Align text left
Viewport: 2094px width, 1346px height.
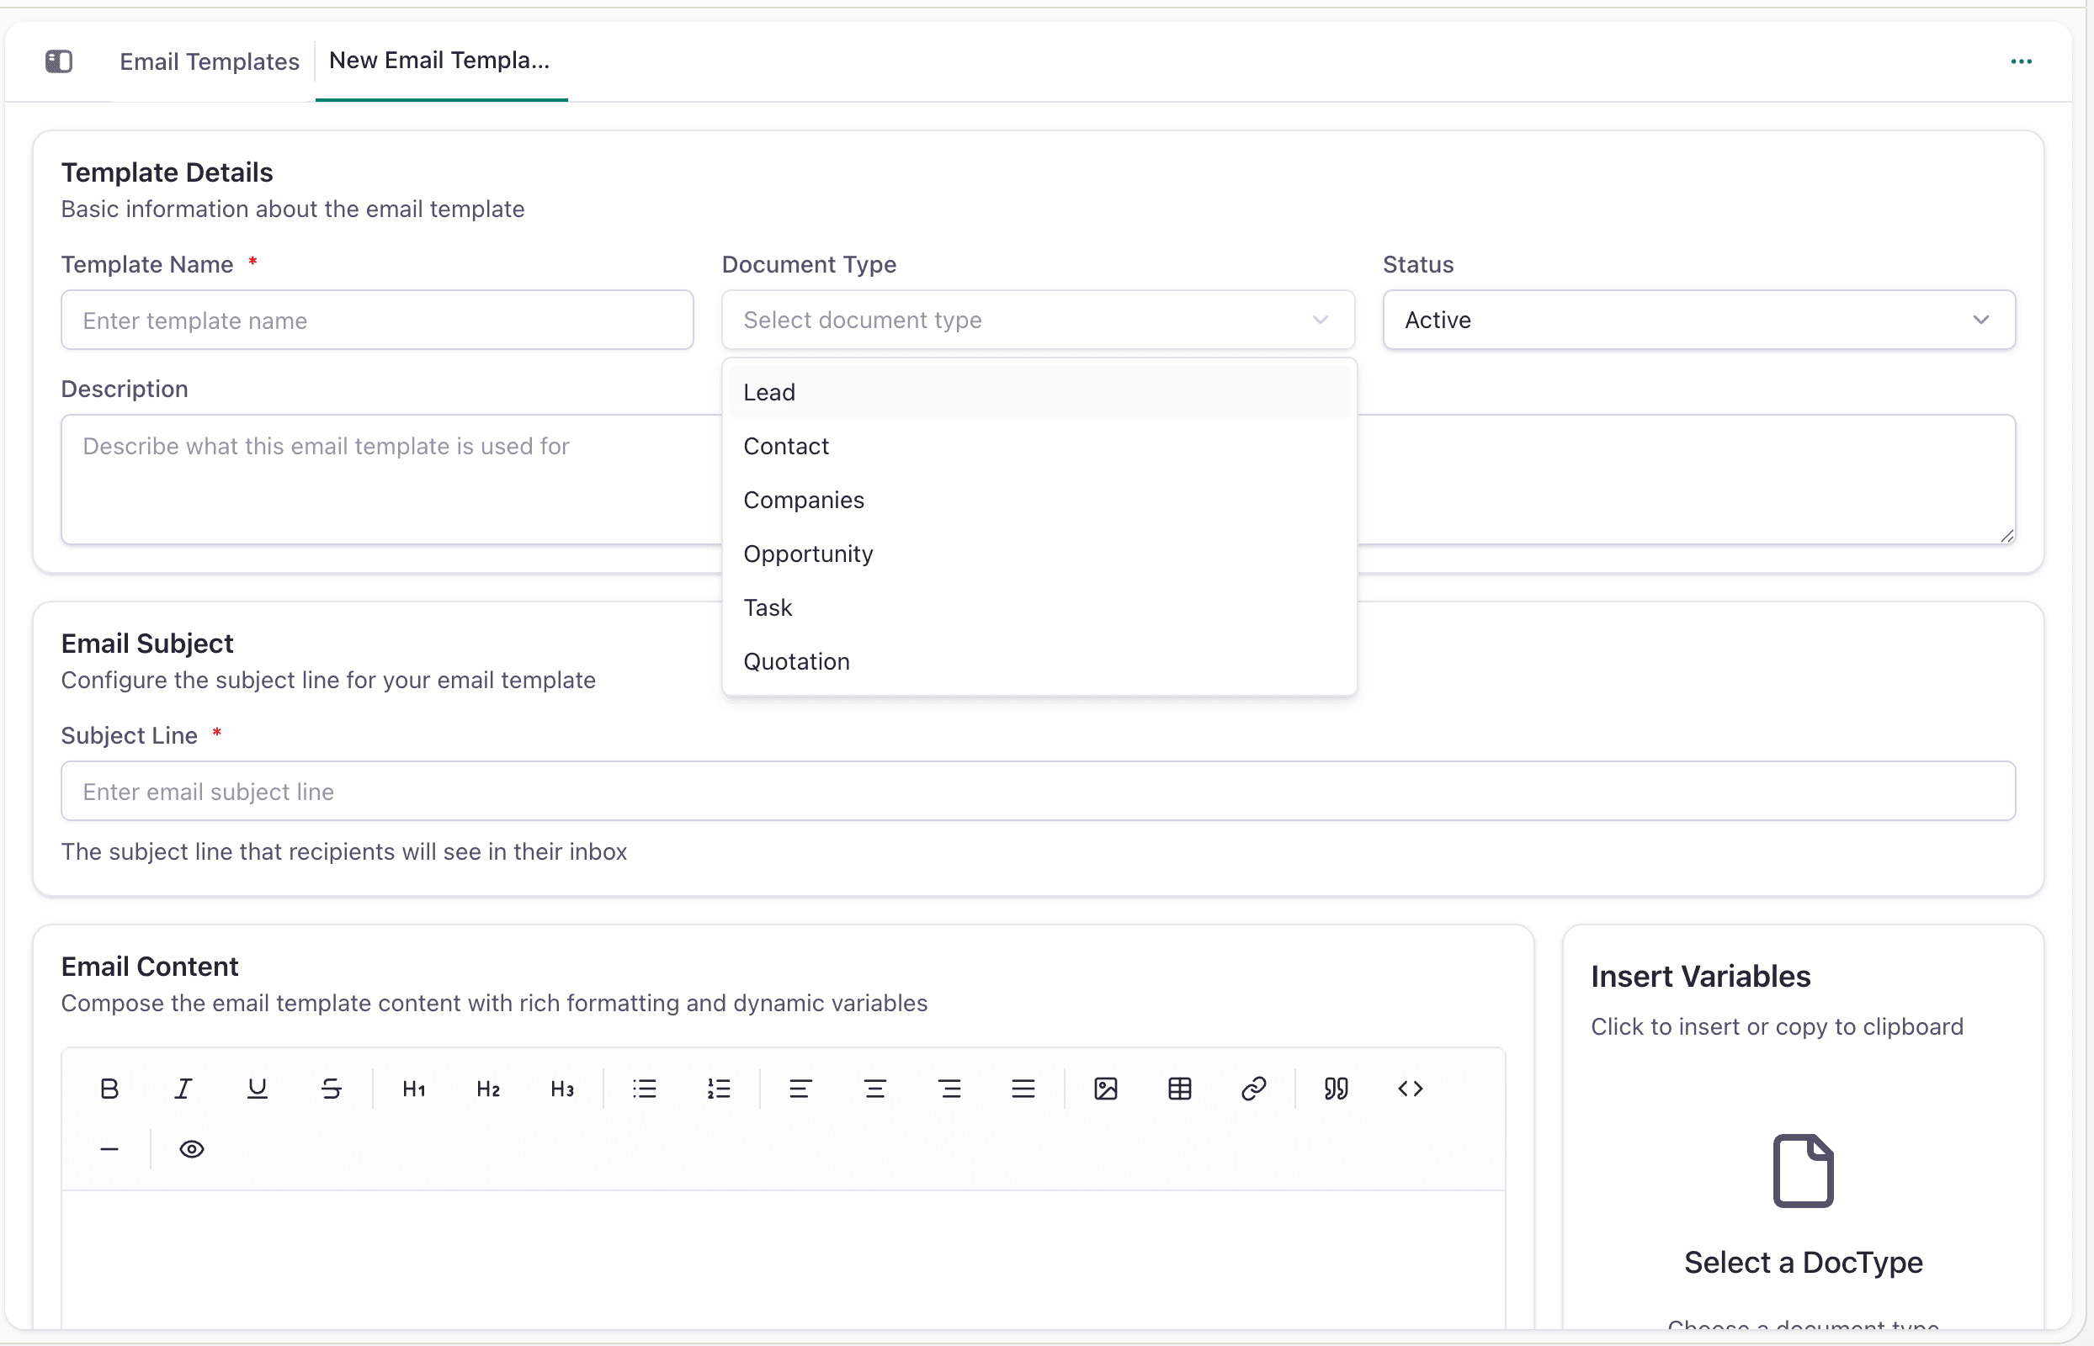(x=801, y=1089)
